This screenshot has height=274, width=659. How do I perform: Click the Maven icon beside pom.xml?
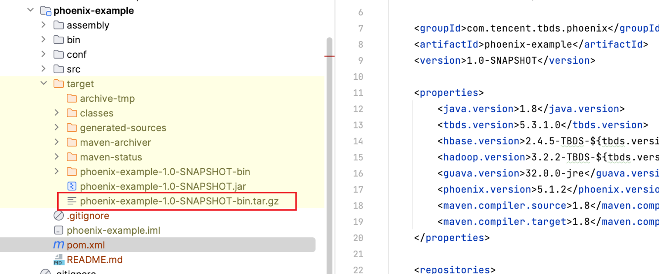coord(58,245)
